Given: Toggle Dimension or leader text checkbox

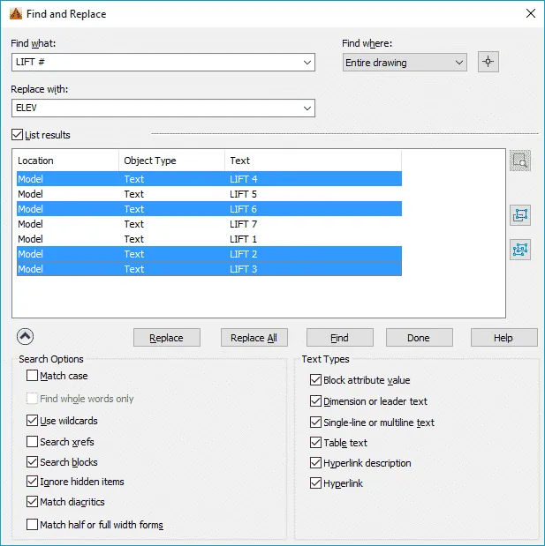Looking at the screenshot, I should [x=315, y=401].
